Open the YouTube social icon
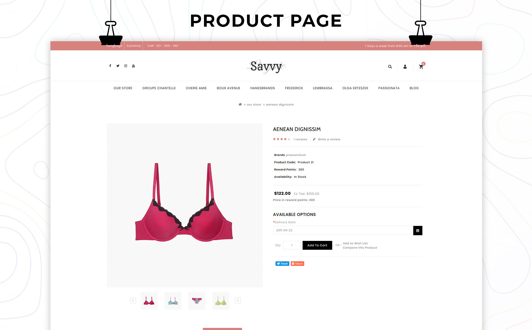 click(133, 66)
